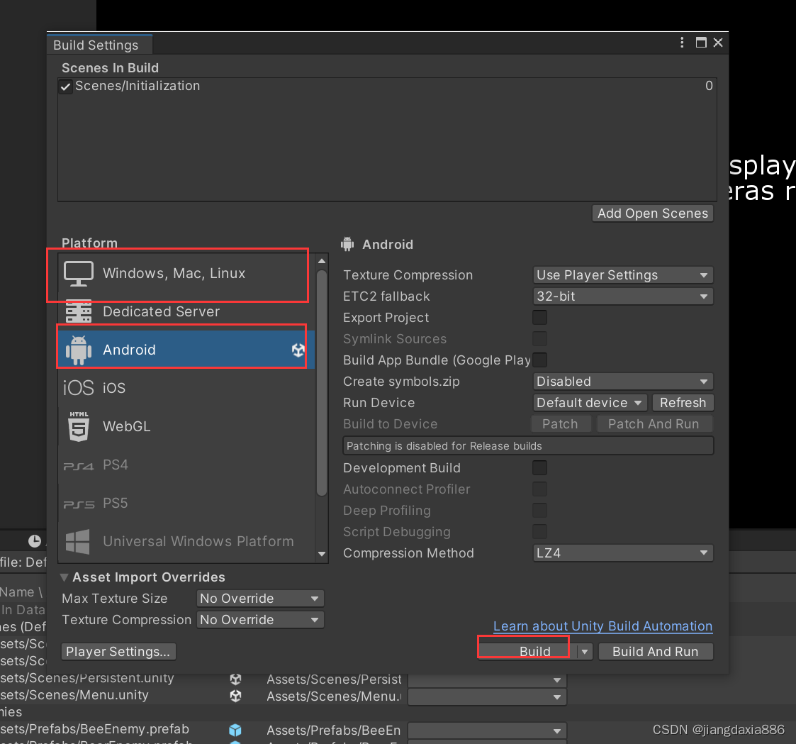Image resolution: width=796 pixels, height=744 pixels.
Task: Open the Create symbols.zip Disabled dropdown
Action: [623, 382]
